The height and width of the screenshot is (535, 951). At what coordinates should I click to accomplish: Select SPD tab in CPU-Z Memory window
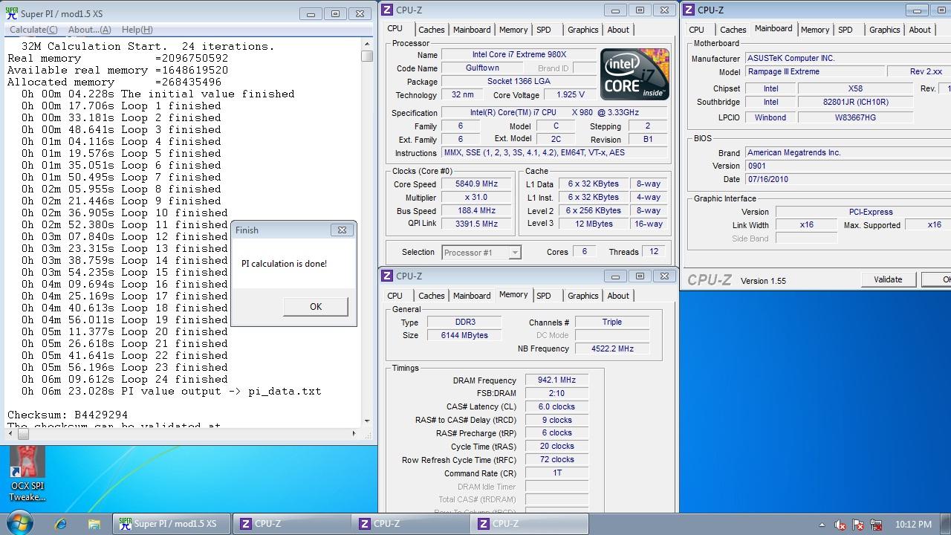pyautogui.click(x=544, y=296)
